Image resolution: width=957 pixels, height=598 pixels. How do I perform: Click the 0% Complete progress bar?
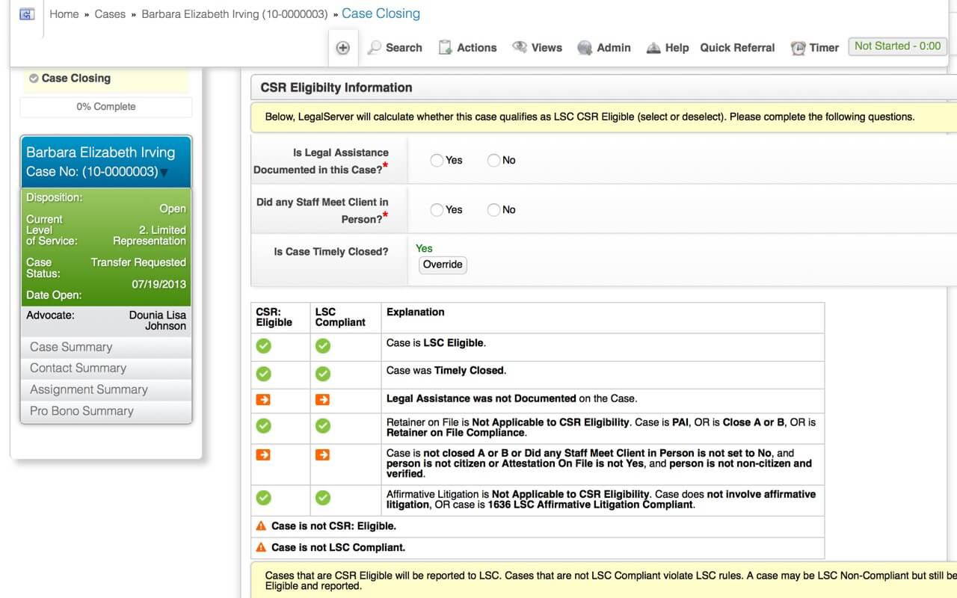pos(105,106)
